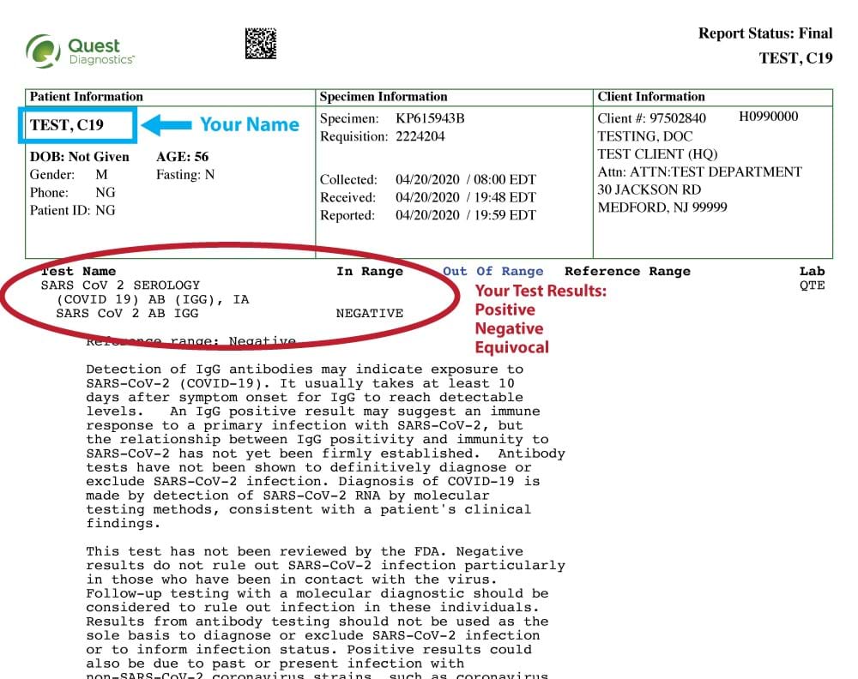Select the specimen number KP615943B
The height and width of the screenshot is (679, 858).
click(430, 118)
